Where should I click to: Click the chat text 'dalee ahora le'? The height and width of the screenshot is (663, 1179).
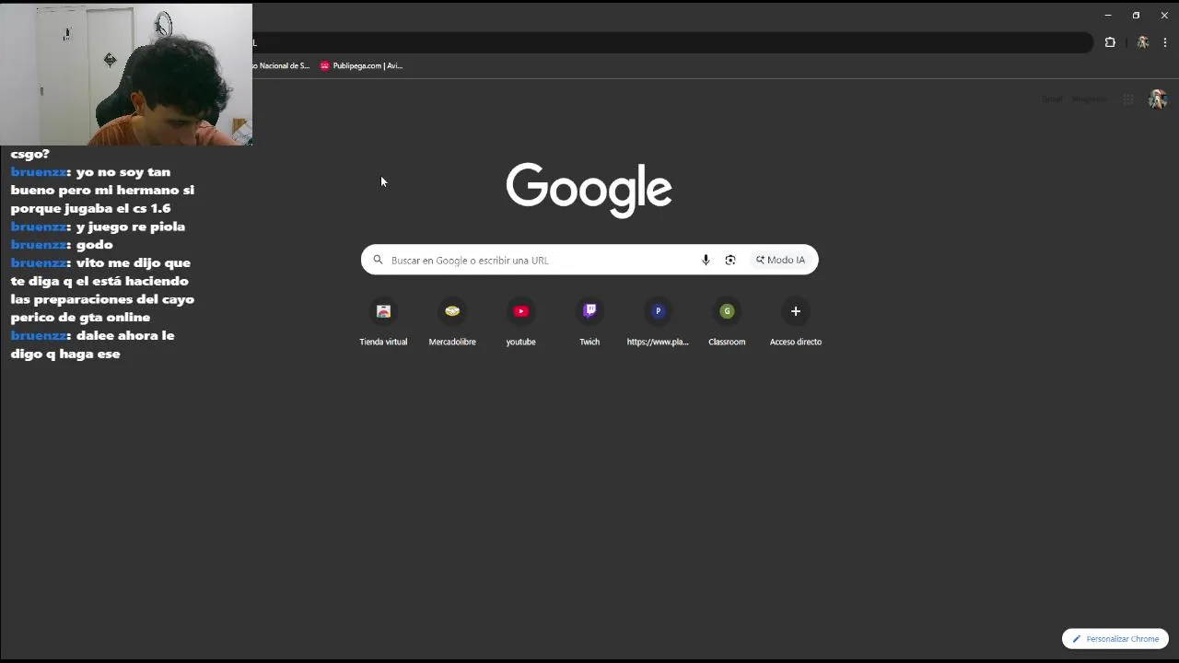125,335
